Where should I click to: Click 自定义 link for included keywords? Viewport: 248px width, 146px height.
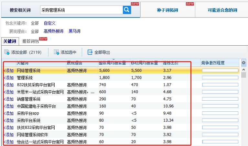click(50, 23)
